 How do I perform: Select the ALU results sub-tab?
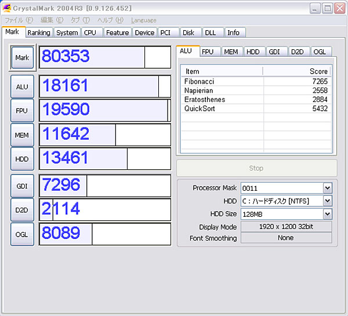click(x=188, y=51)
